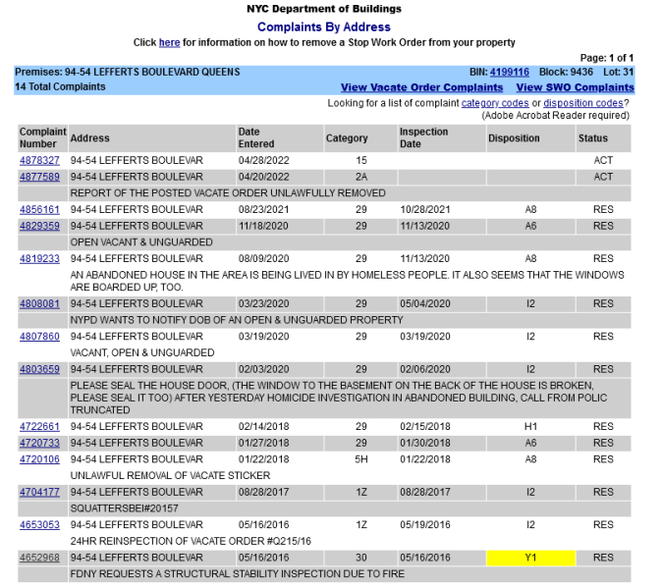Open complaint number 4808081
The image size is (663, 588).
39,304
